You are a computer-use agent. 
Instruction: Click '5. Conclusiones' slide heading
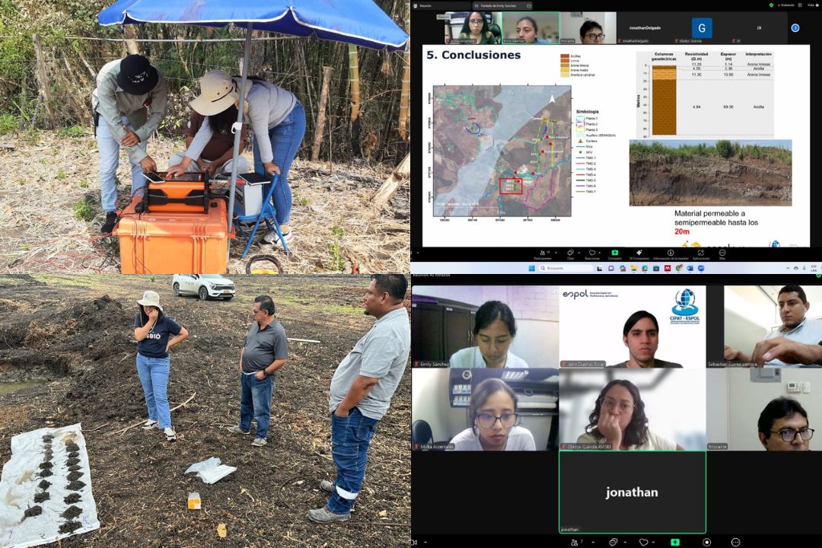[473, 55]
